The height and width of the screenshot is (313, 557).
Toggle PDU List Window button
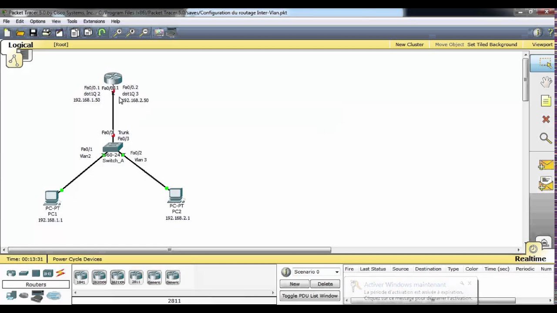pos(310,296)
